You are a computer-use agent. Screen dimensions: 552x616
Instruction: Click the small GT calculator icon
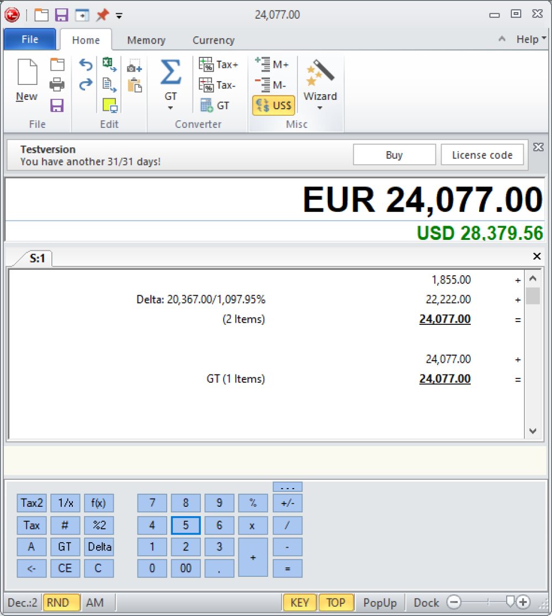[x=215, y=105]
